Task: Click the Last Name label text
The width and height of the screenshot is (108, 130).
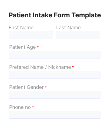Action: 69,28
